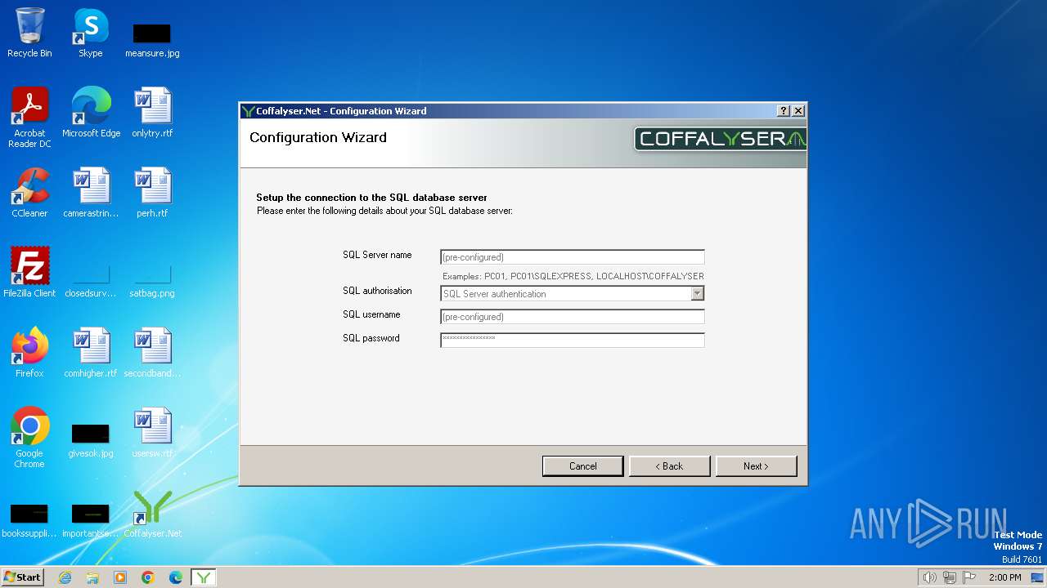Screen dimensions: 1047x588
Task: Click the 'SQL password' label
Action: 371,338
